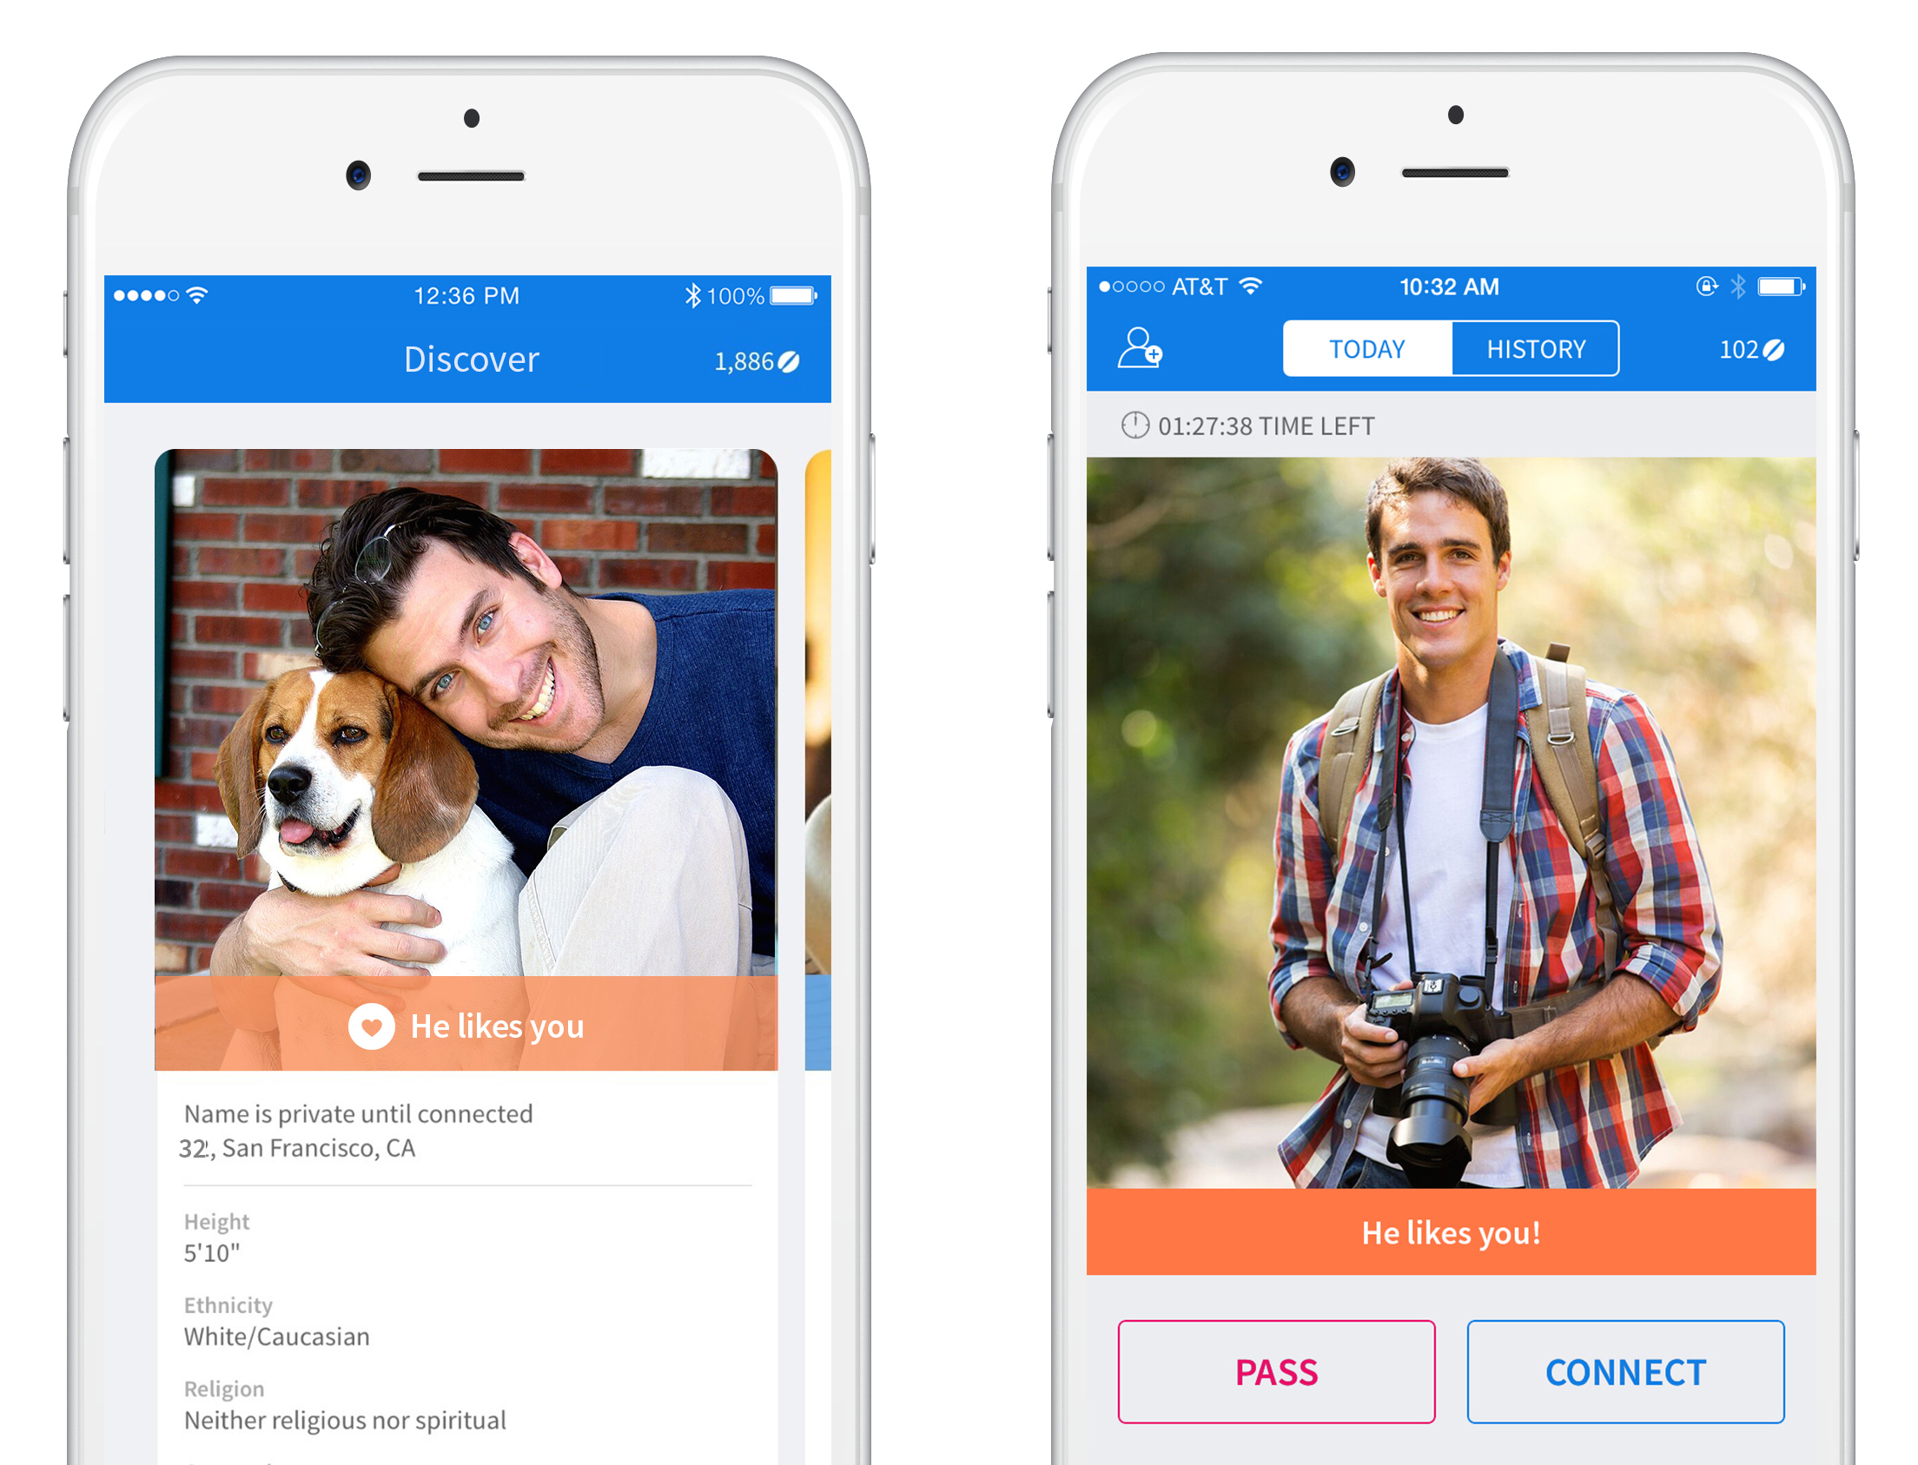
Task: Click the timer/clock icon showing time left
Action: point(1110,432)
